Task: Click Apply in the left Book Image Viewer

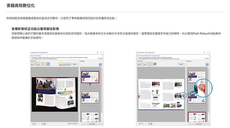Action: [x=74, y=64]
